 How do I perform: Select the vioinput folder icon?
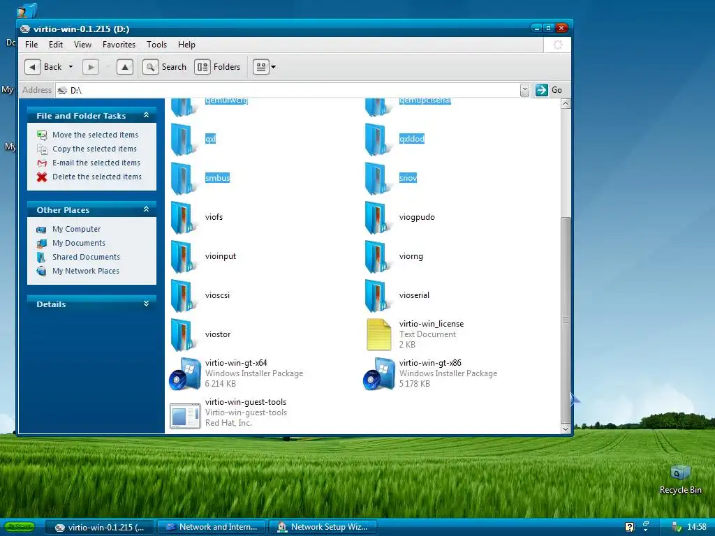tap(184, 258)
